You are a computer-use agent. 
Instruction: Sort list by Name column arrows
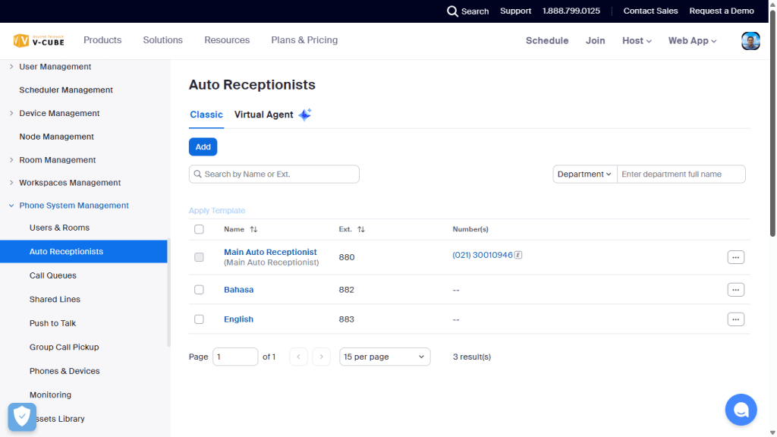(x=253, y=229)
